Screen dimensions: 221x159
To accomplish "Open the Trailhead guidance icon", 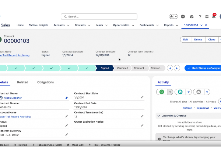I will click(192, 17).
